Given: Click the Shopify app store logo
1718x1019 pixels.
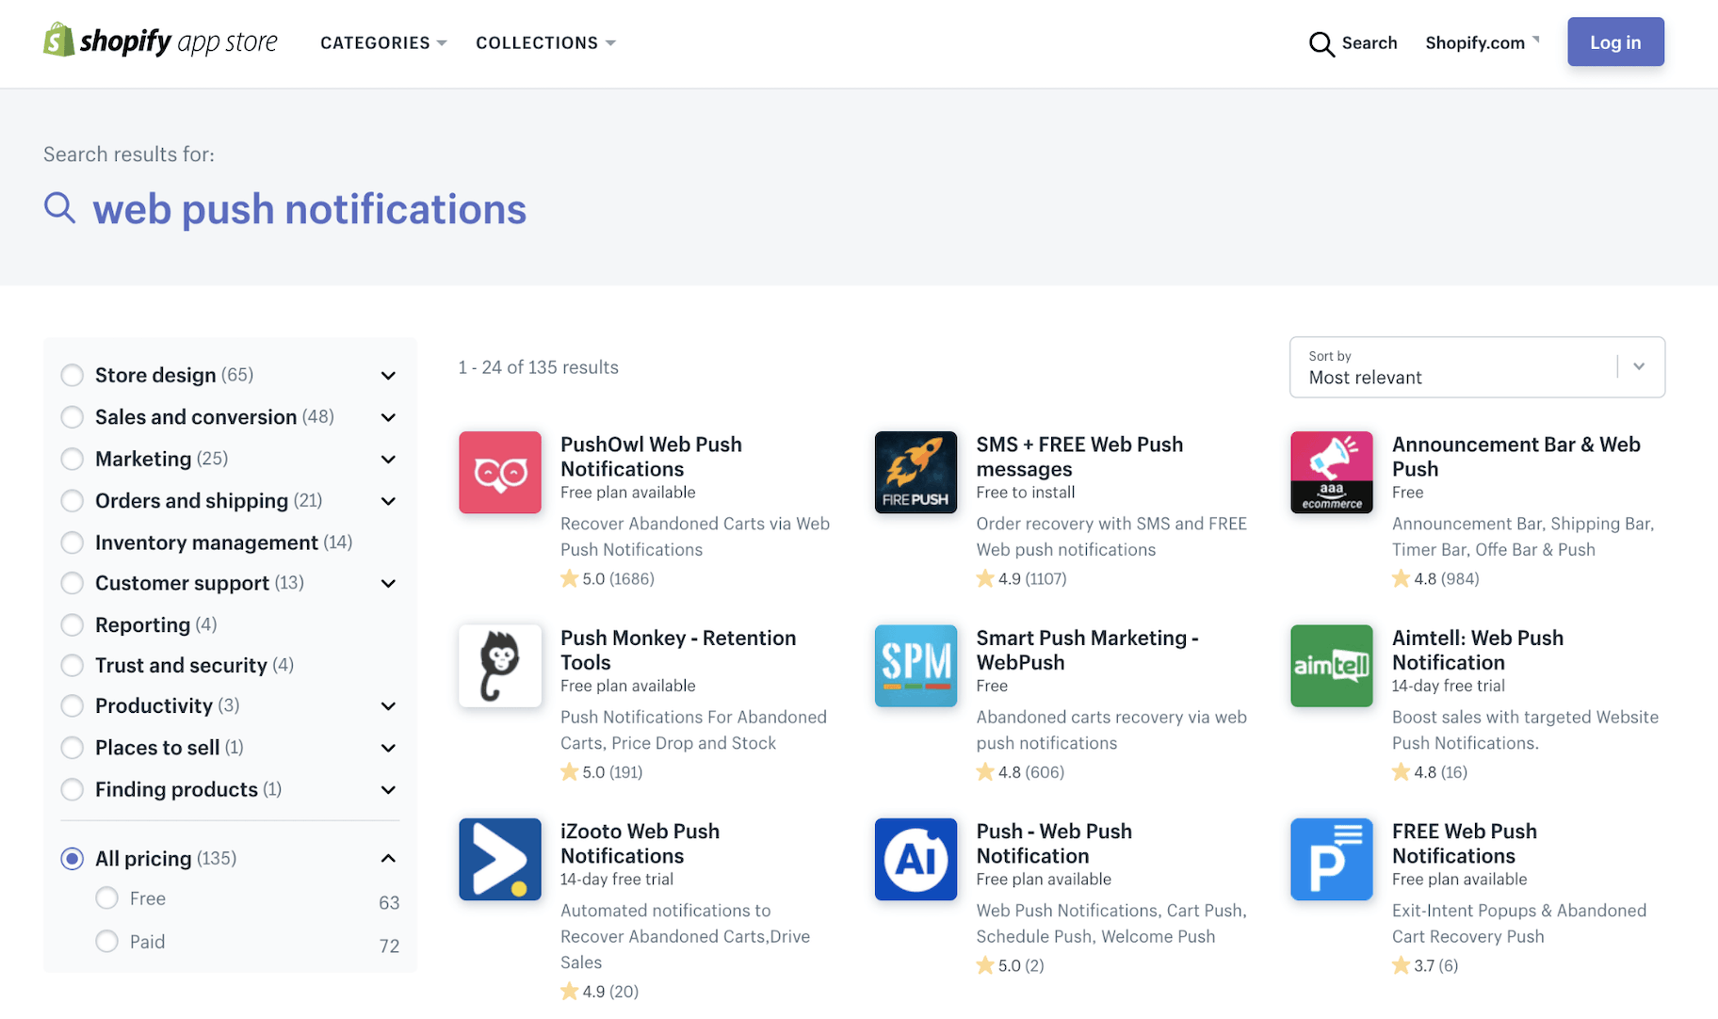Looking at the screenshot, I should 160,41.
